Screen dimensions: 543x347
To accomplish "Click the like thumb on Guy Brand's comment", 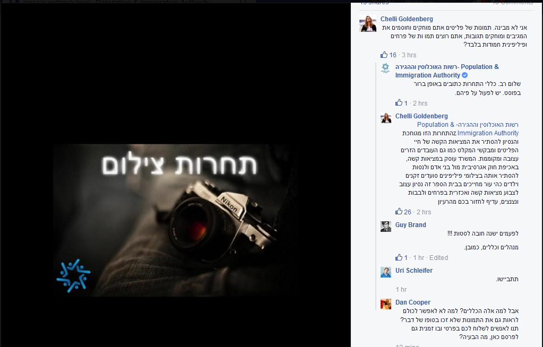I will coord(399,257).
